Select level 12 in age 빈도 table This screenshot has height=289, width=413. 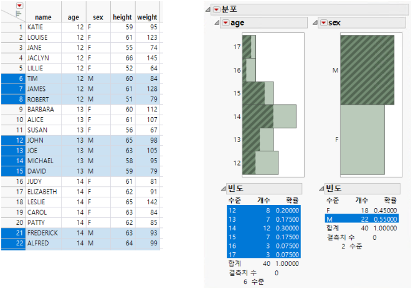263,211
